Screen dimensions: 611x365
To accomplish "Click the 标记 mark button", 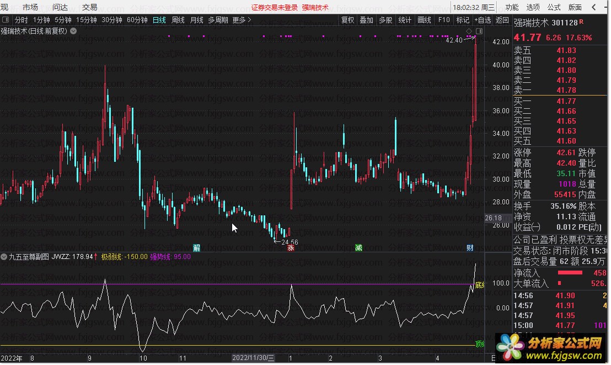I will (x=463, y=20).
